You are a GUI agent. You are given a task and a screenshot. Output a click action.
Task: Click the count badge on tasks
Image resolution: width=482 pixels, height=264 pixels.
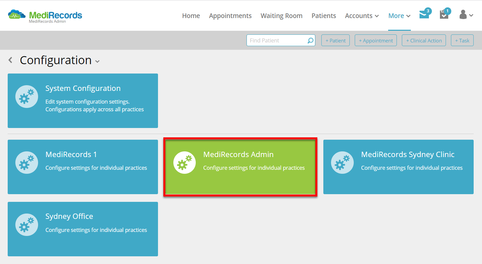click(x=448, y=11)
